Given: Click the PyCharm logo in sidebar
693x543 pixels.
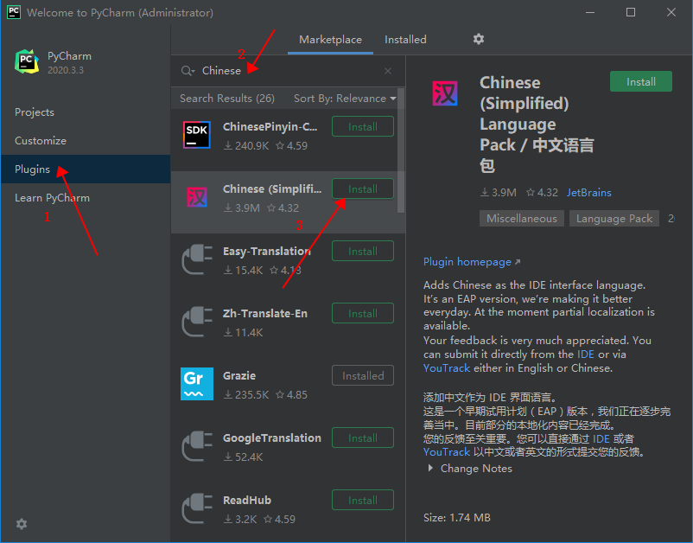Looking at the screenshot, I should [27, 61].
